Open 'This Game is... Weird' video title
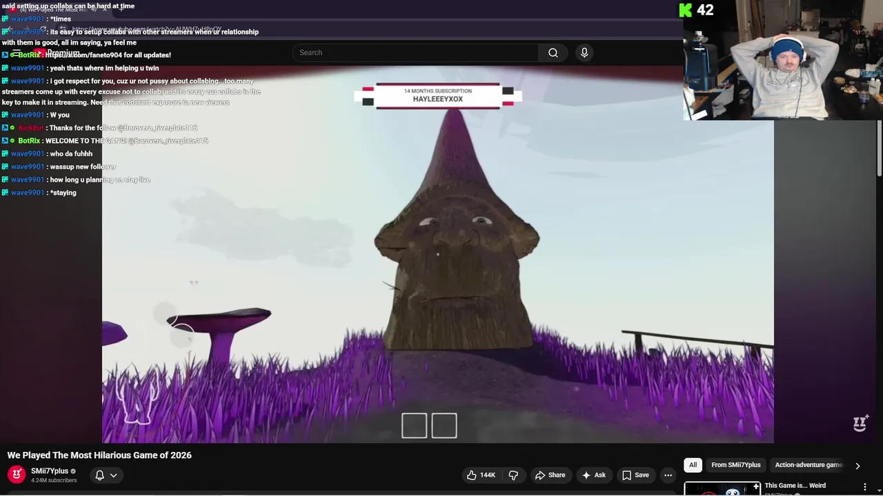 pos(795,486)
